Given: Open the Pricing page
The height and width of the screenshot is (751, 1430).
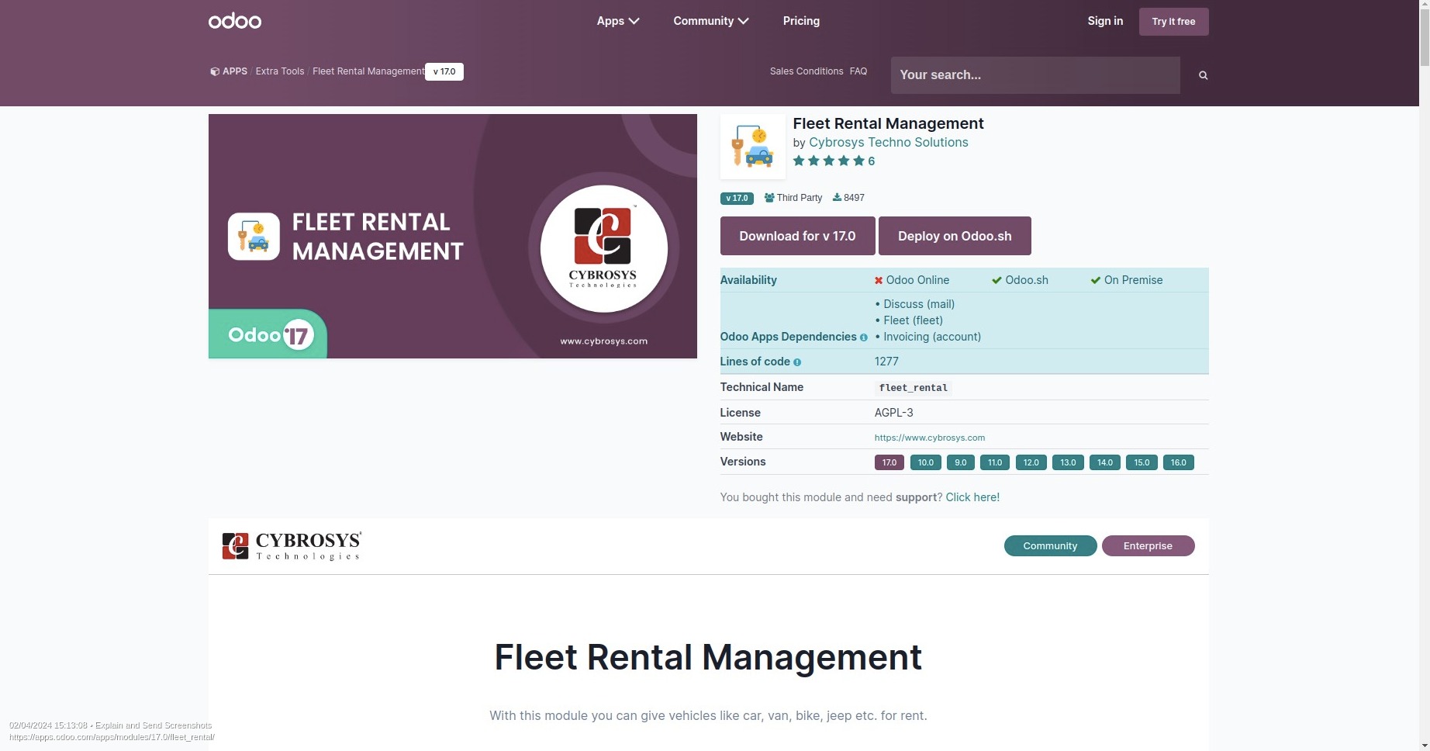Looking at the screenshot, I should (801, 21).
